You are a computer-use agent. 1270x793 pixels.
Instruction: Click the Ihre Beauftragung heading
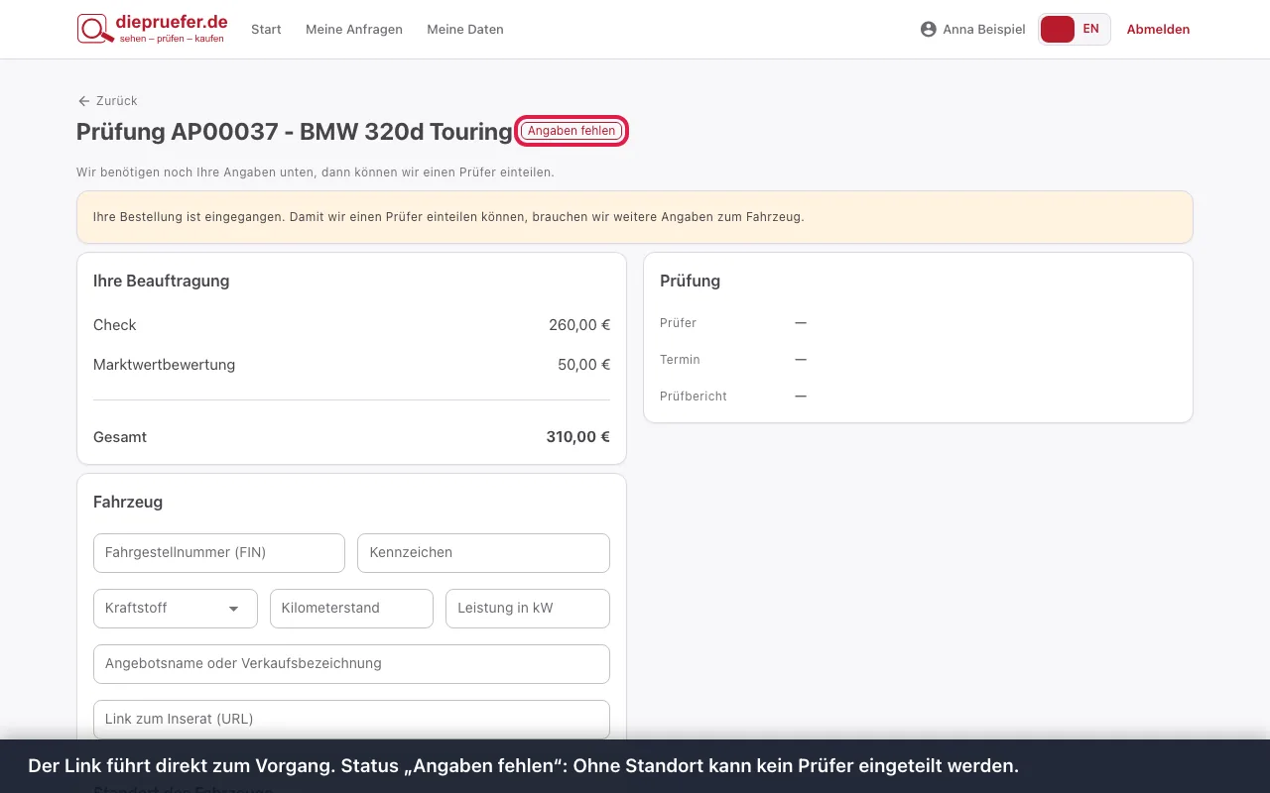(x=161, y=282)
